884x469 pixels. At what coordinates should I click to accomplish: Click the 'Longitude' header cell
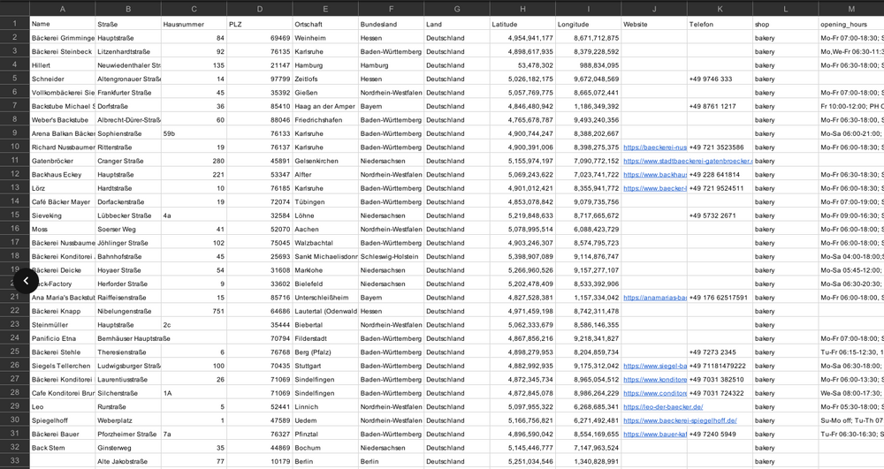point(589,24)
